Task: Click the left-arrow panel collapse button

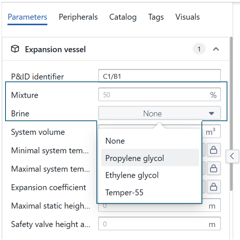Action: (x=232, y=156)
